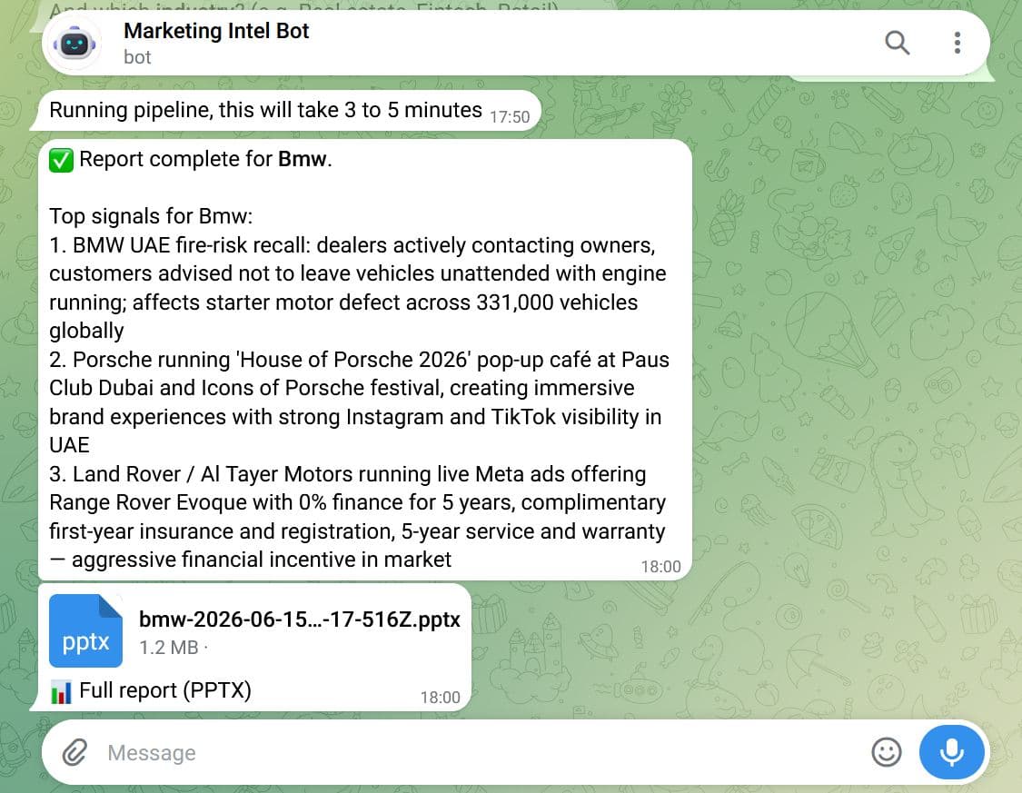Click the bar chart emoji beside Full report
This screenshot has height=793, width=1022.
61,692
